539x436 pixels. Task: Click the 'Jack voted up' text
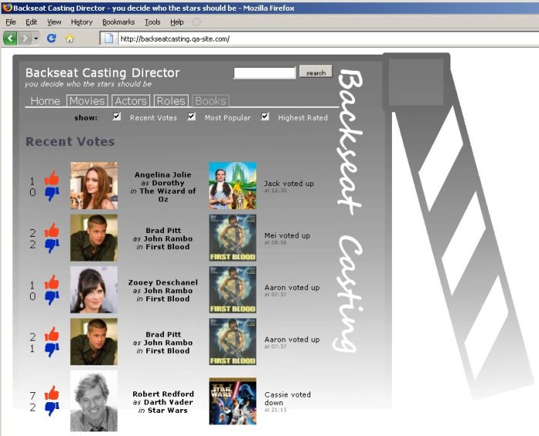point(289,184)
